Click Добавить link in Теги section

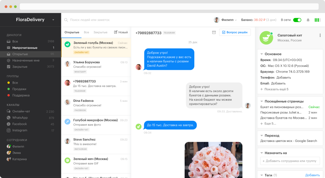coord(312,175)
